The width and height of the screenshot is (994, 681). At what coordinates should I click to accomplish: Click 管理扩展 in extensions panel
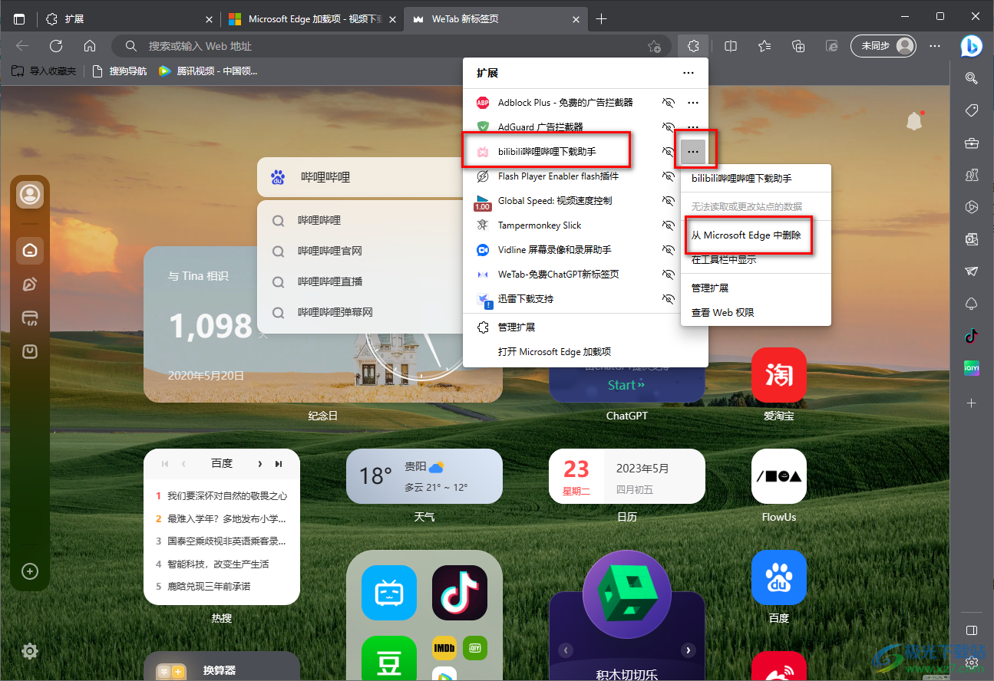click(x=586, y=327)
